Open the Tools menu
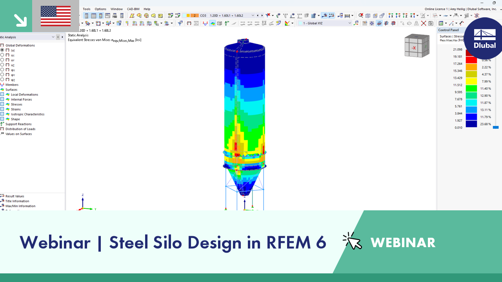The height and width of the screenshot is (282, 502). click(x=87, y=9)
